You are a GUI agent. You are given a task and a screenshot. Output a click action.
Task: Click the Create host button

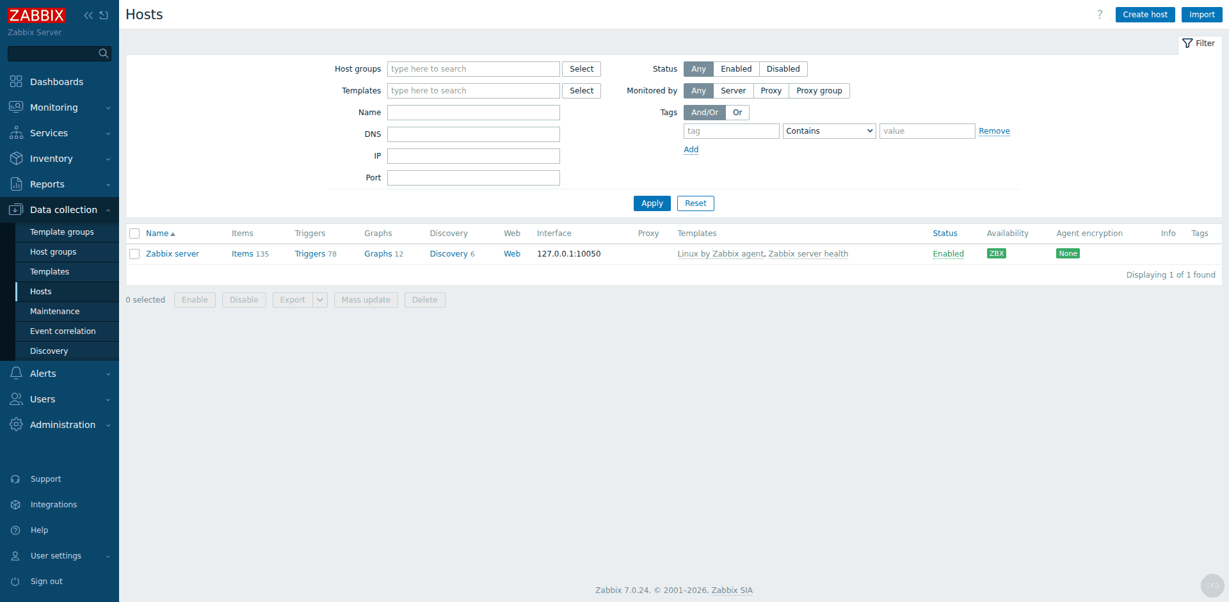[1145, 14]
